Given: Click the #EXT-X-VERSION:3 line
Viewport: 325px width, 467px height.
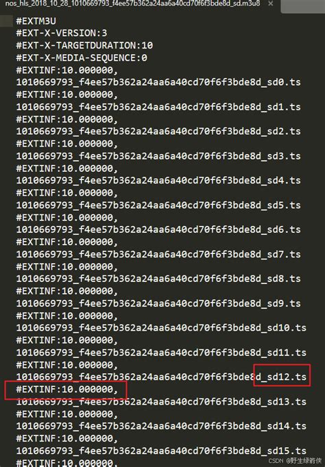Looking at the screenshot, I should 62,33.
